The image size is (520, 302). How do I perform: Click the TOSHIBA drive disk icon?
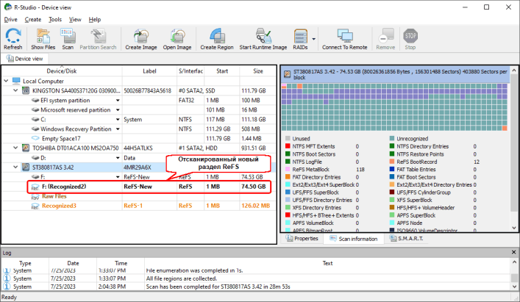pyautogui.click(x=26, y=148)
